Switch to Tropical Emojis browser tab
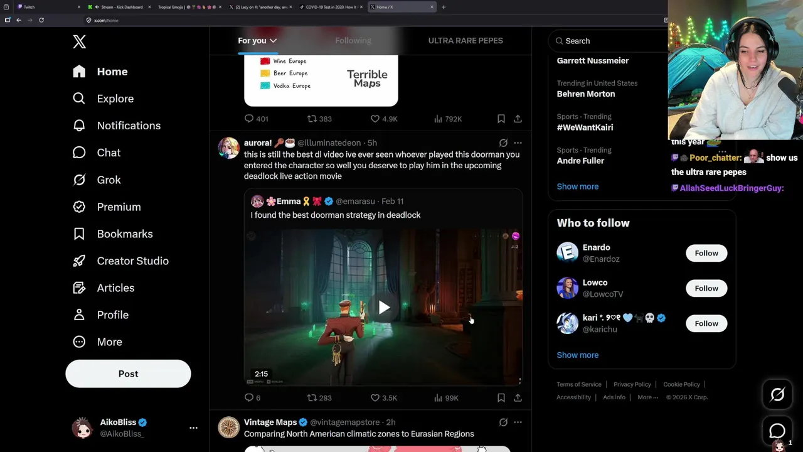803x452 pixels. [x=189, y=7]
